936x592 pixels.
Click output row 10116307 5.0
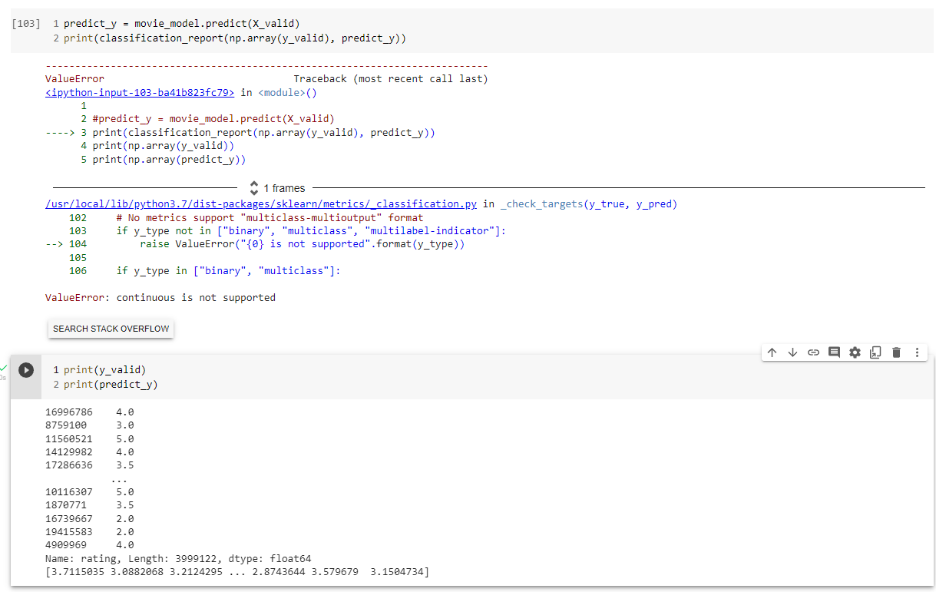pyautogui.click(x=90, y=492)
